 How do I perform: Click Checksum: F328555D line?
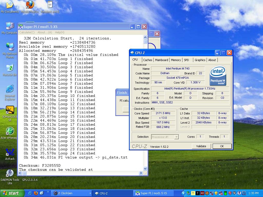coord(40,165)
